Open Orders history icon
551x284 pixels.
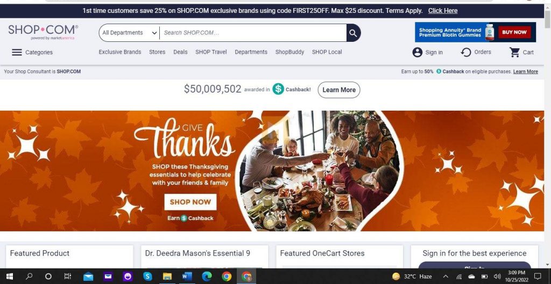click(x=465, y=52)
